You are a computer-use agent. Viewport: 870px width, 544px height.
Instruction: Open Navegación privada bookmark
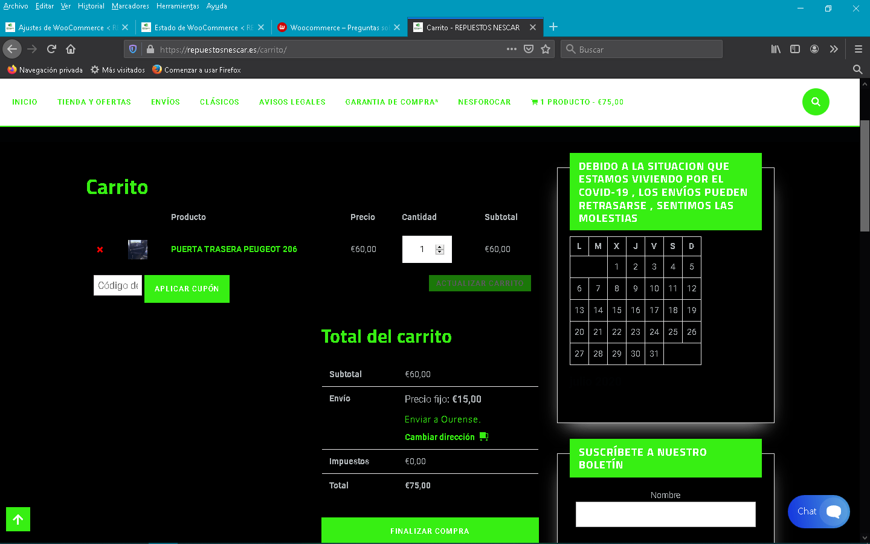point(45,70)
